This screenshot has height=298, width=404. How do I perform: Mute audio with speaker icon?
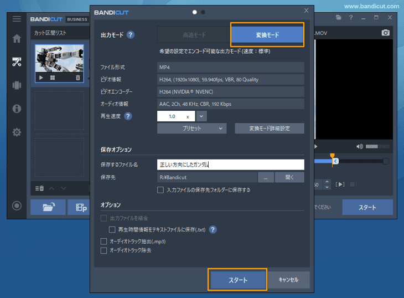[359, 146]
